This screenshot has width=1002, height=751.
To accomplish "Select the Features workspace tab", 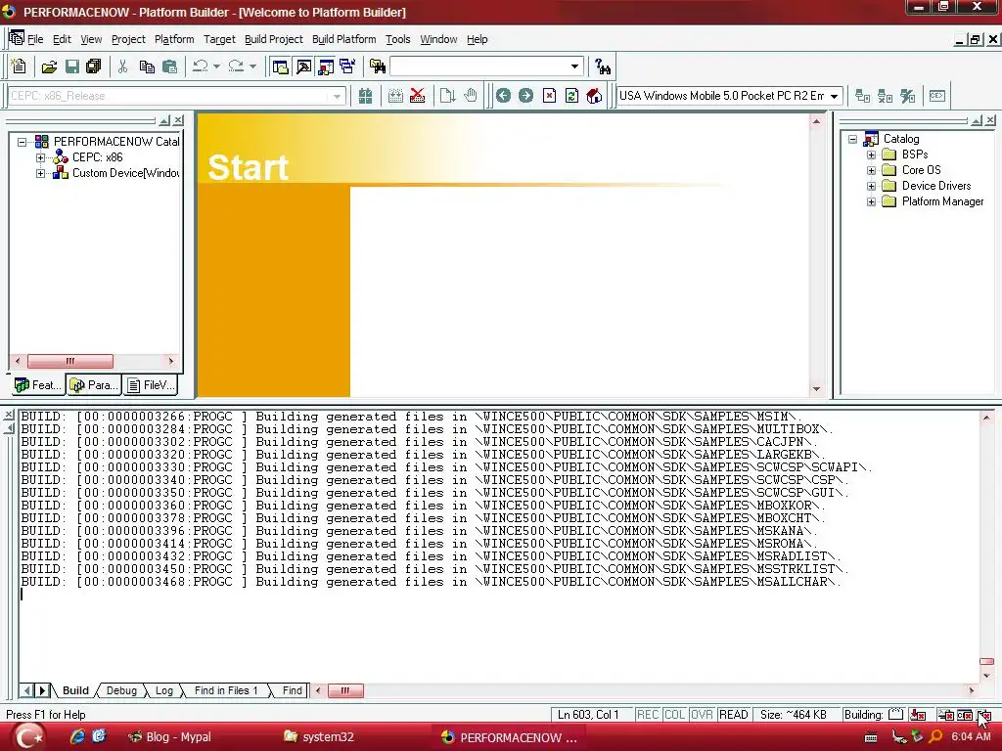I will point(38,384).
